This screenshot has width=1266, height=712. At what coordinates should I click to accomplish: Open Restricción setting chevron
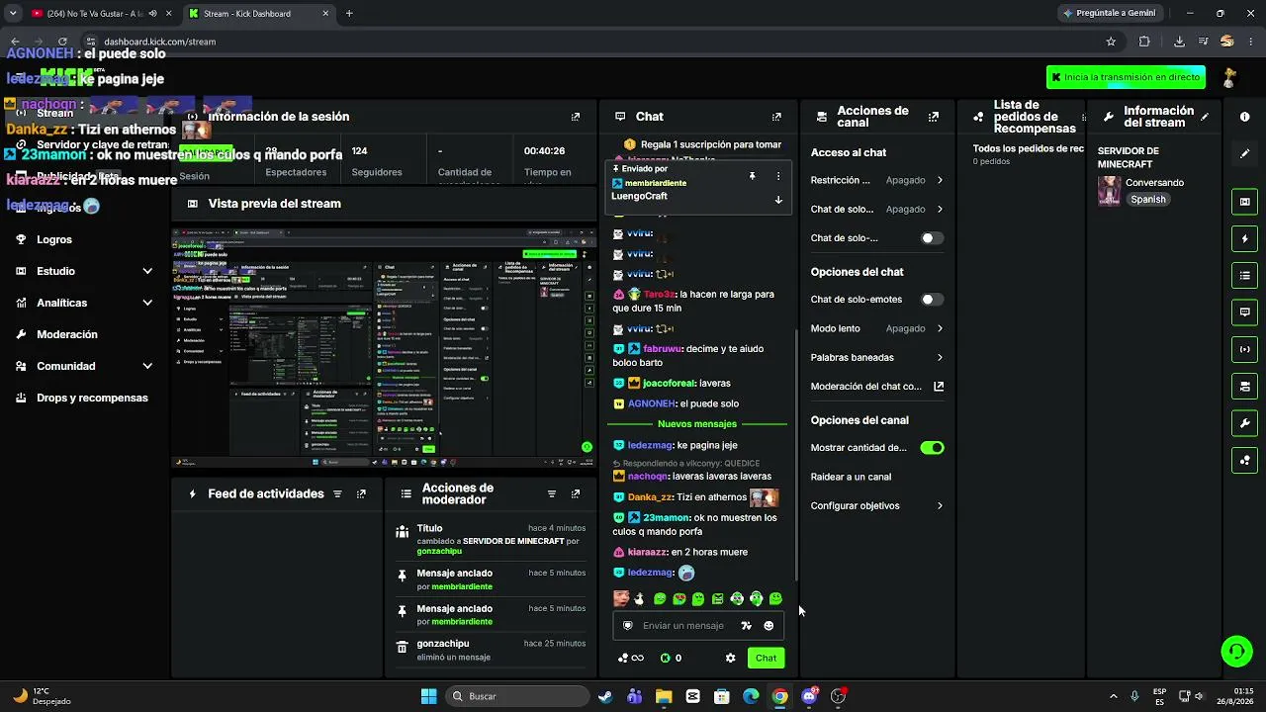940,180
